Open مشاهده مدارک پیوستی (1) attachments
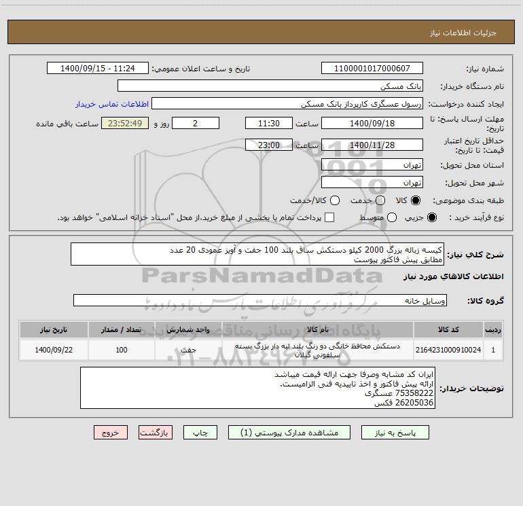 point(289,432)
